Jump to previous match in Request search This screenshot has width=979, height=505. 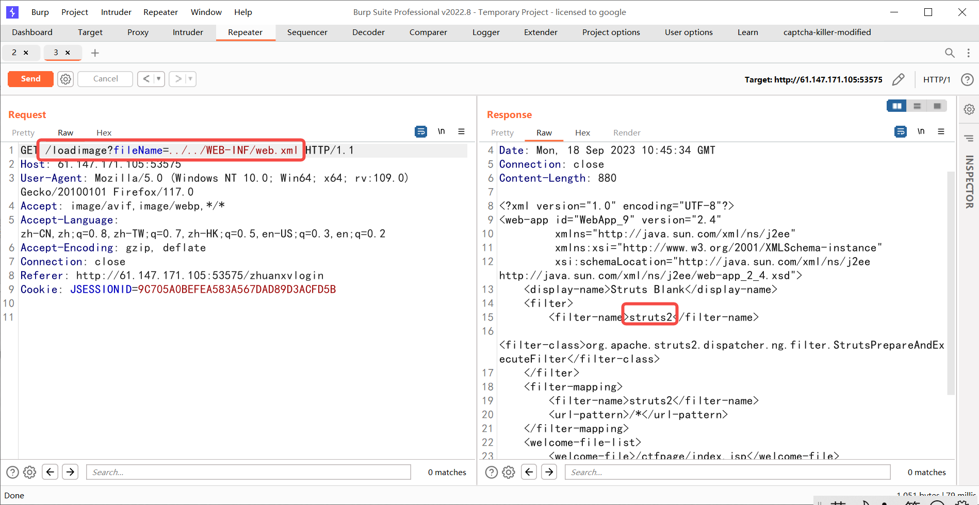point(50,472)
